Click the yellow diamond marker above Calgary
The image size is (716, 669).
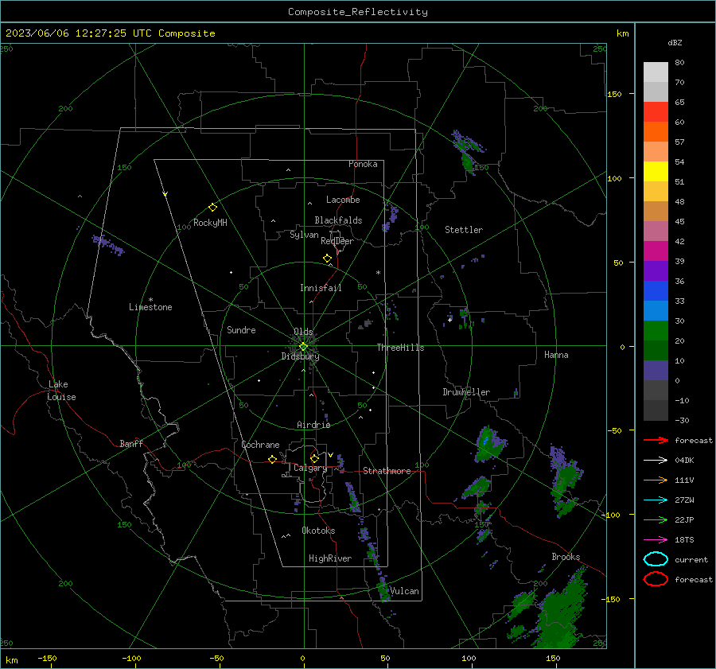(314, 458)
